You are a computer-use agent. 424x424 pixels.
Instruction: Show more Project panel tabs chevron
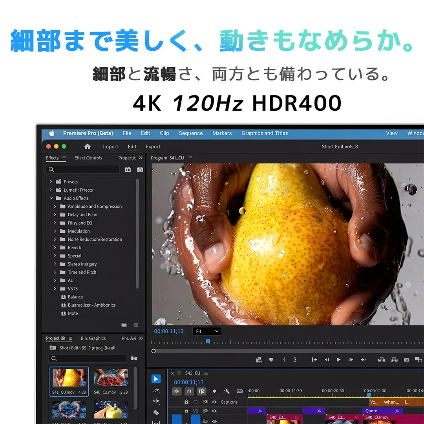(x=141, y=338)
